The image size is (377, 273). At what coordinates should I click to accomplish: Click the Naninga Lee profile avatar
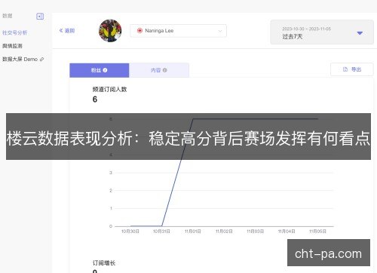point(110,31)
